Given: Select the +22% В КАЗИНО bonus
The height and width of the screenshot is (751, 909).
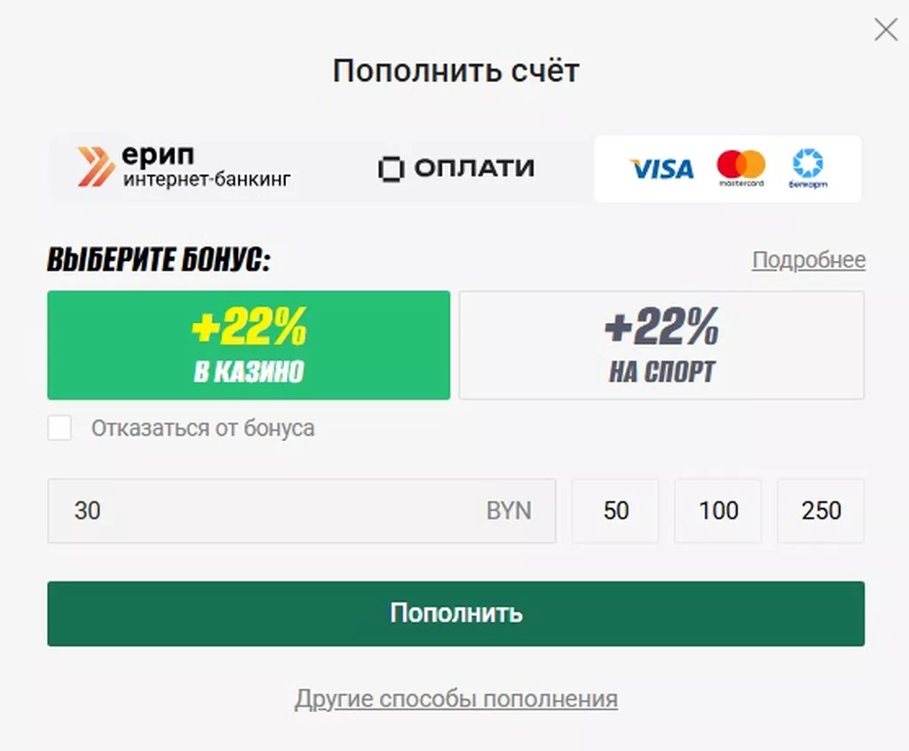Looking at the screenshot, I should click(249, 345).
